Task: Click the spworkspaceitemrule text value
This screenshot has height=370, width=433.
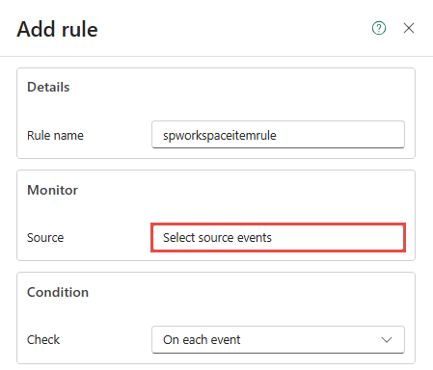Action: coord(220,135)
